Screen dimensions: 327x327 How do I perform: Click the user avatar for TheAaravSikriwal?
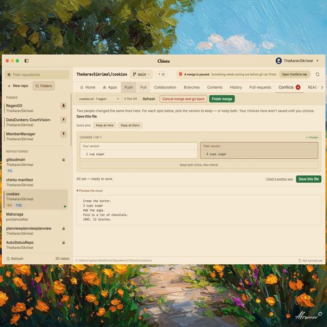tap(278, 60)
